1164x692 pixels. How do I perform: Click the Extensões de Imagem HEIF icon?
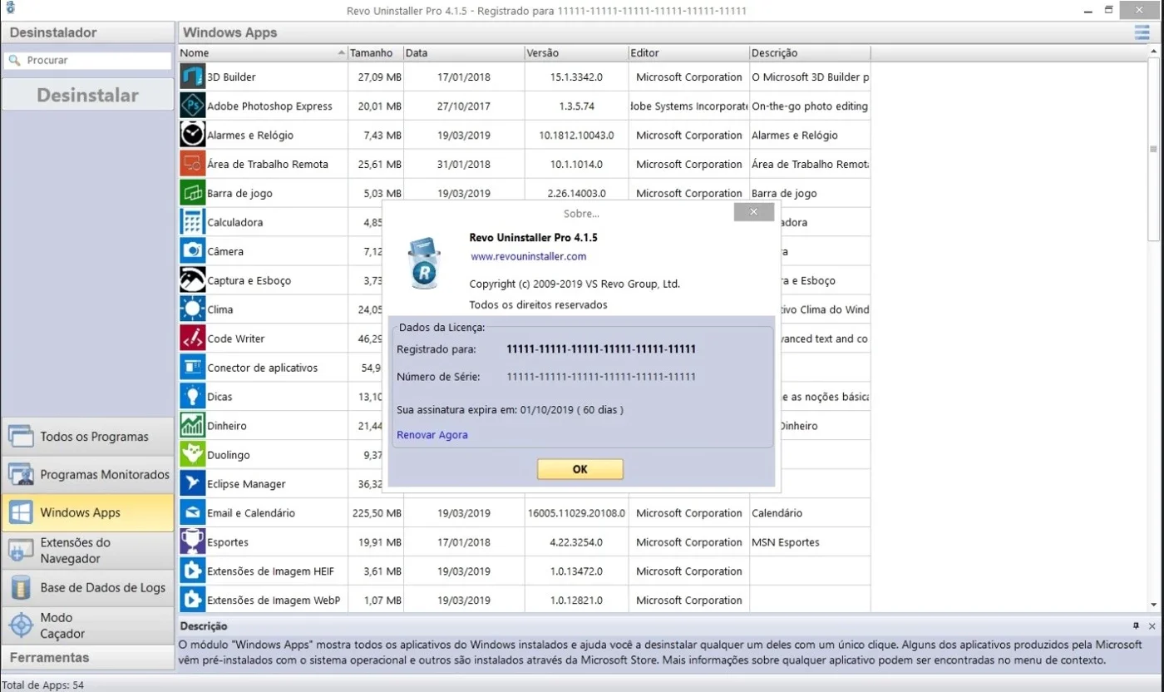tap(193, 571)
